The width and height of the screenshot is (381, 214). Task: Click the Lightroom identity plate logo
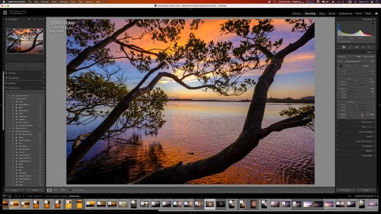pos(5,12)
